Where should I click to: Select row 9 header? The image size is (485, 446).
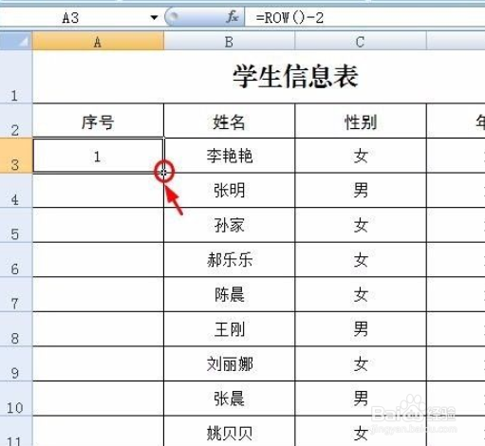pos(16,364)
